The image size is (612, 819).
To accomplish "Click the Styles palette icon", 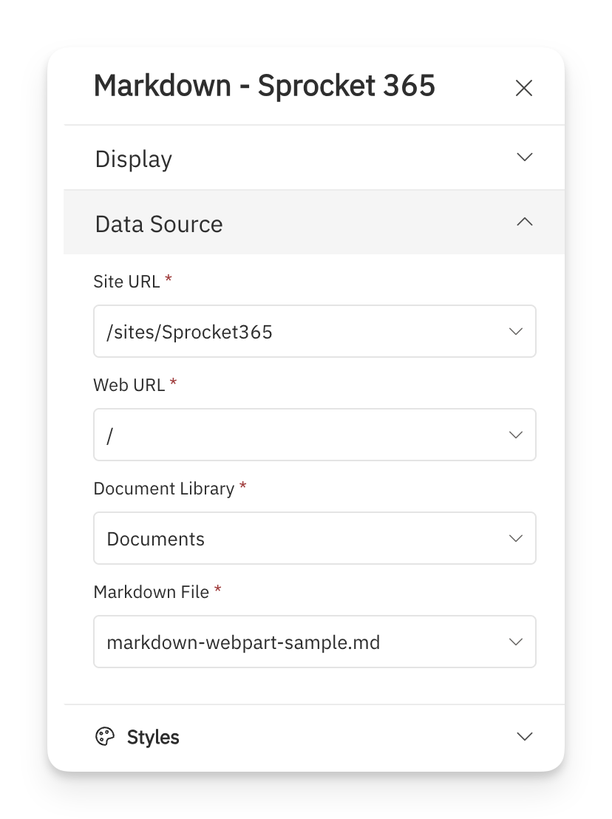I will (104, 736).
